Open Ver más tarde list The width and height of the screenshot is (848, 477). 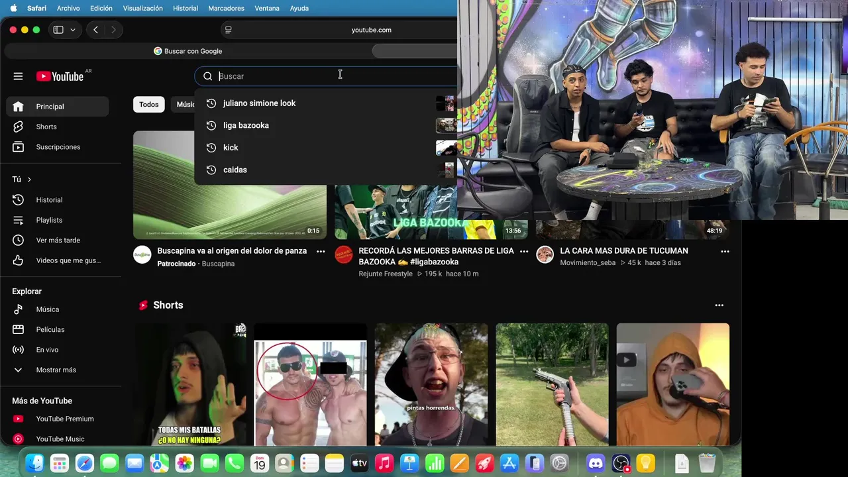(x=57, y=240)
